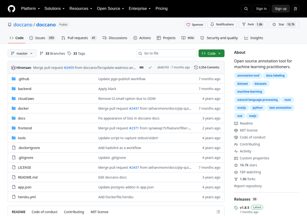Open the .gitignore file
This screenshot has height=216, width=307.
[x=25, y=157]
